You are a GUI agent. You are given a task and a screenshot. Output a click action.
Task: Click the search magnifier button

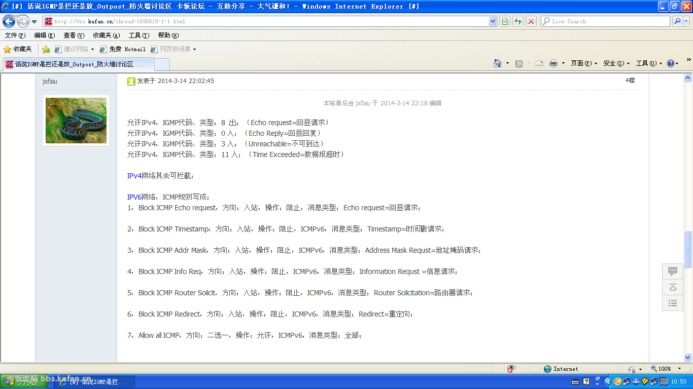(x=677, y=21)
